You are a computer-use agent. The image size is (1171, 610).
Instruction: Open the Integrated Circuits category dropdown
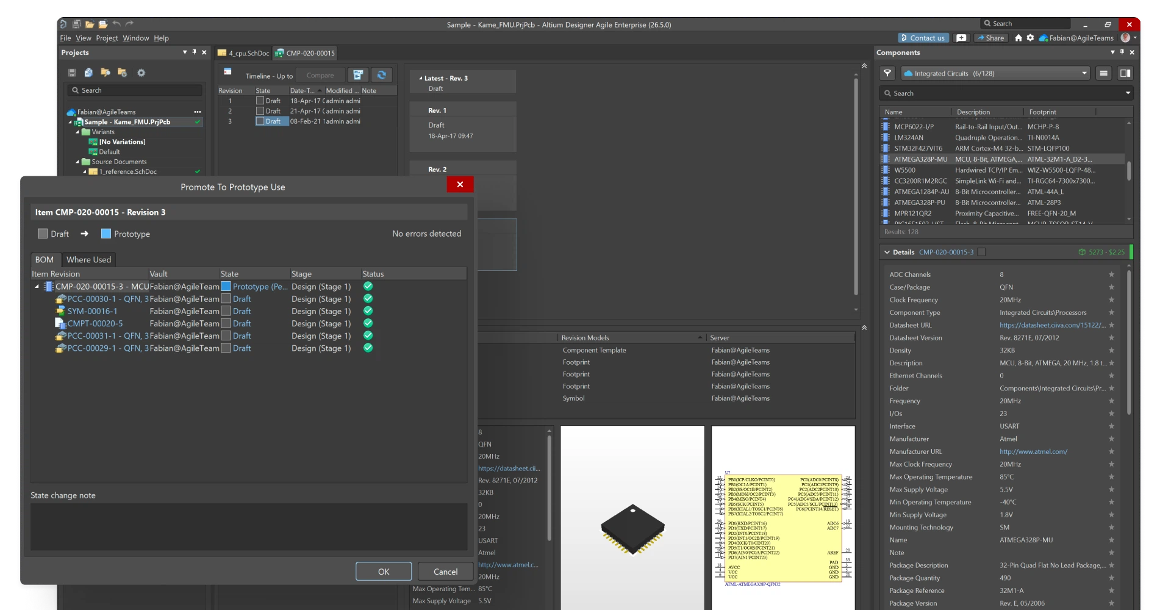[x=996, y=73]
